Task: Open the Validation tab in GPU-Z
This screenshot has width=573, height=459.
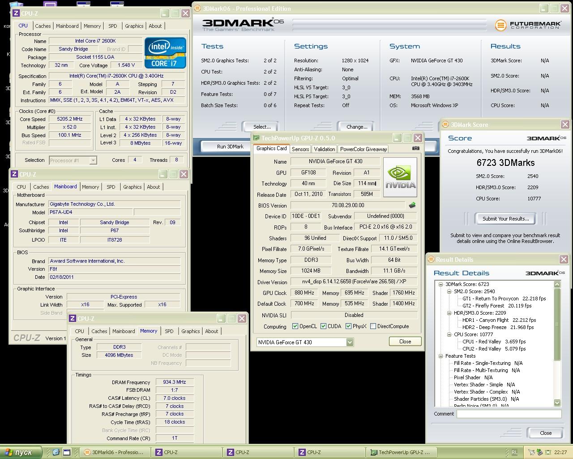Action: pos(324,149)
